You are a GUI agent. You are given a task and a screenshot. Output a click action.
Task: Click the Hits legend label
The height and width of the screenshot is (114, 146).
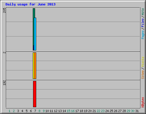(x=143, y=12)
